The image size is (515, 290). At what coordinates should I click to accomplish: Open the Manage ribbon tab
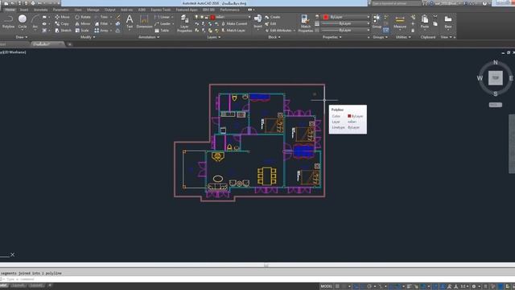[93, 10]
